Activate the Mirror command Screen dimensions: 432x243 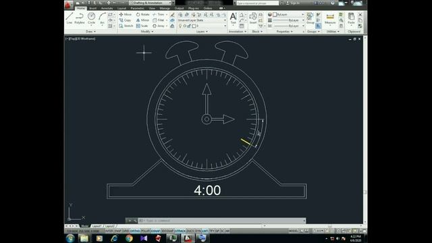coord(142,20)
